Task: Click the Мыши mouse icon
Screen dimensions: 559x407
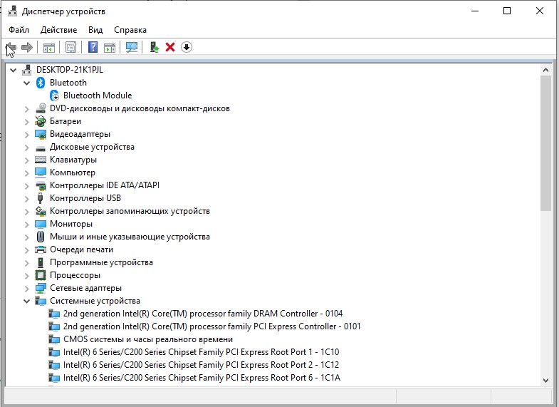Action: [x=41, y=237]
